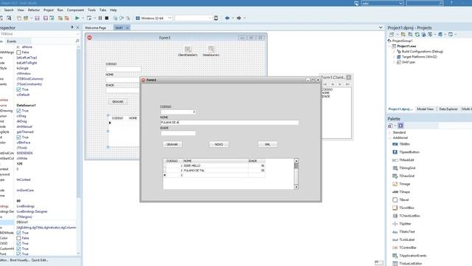The image size is (472, 266).
Task: Toggle the True checkbox above the clDefault value
Action: [18, 89]
